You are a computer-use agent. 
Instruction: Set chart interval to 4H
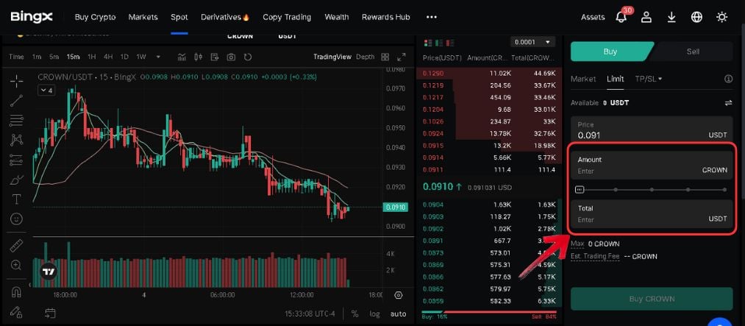[108, 57]
